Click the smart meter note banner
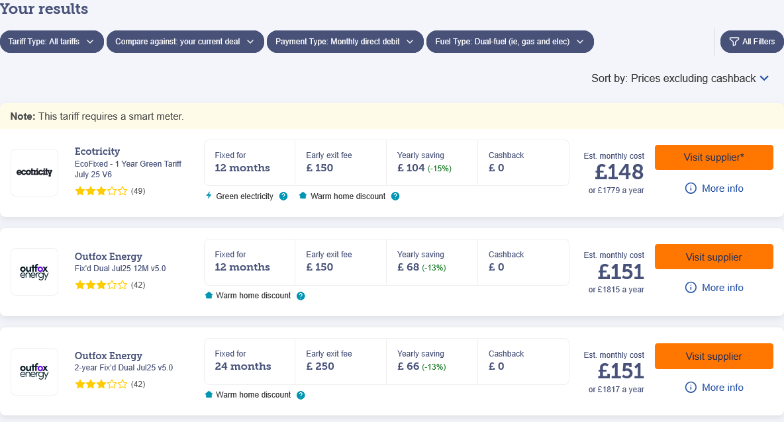 pos(392,116)
